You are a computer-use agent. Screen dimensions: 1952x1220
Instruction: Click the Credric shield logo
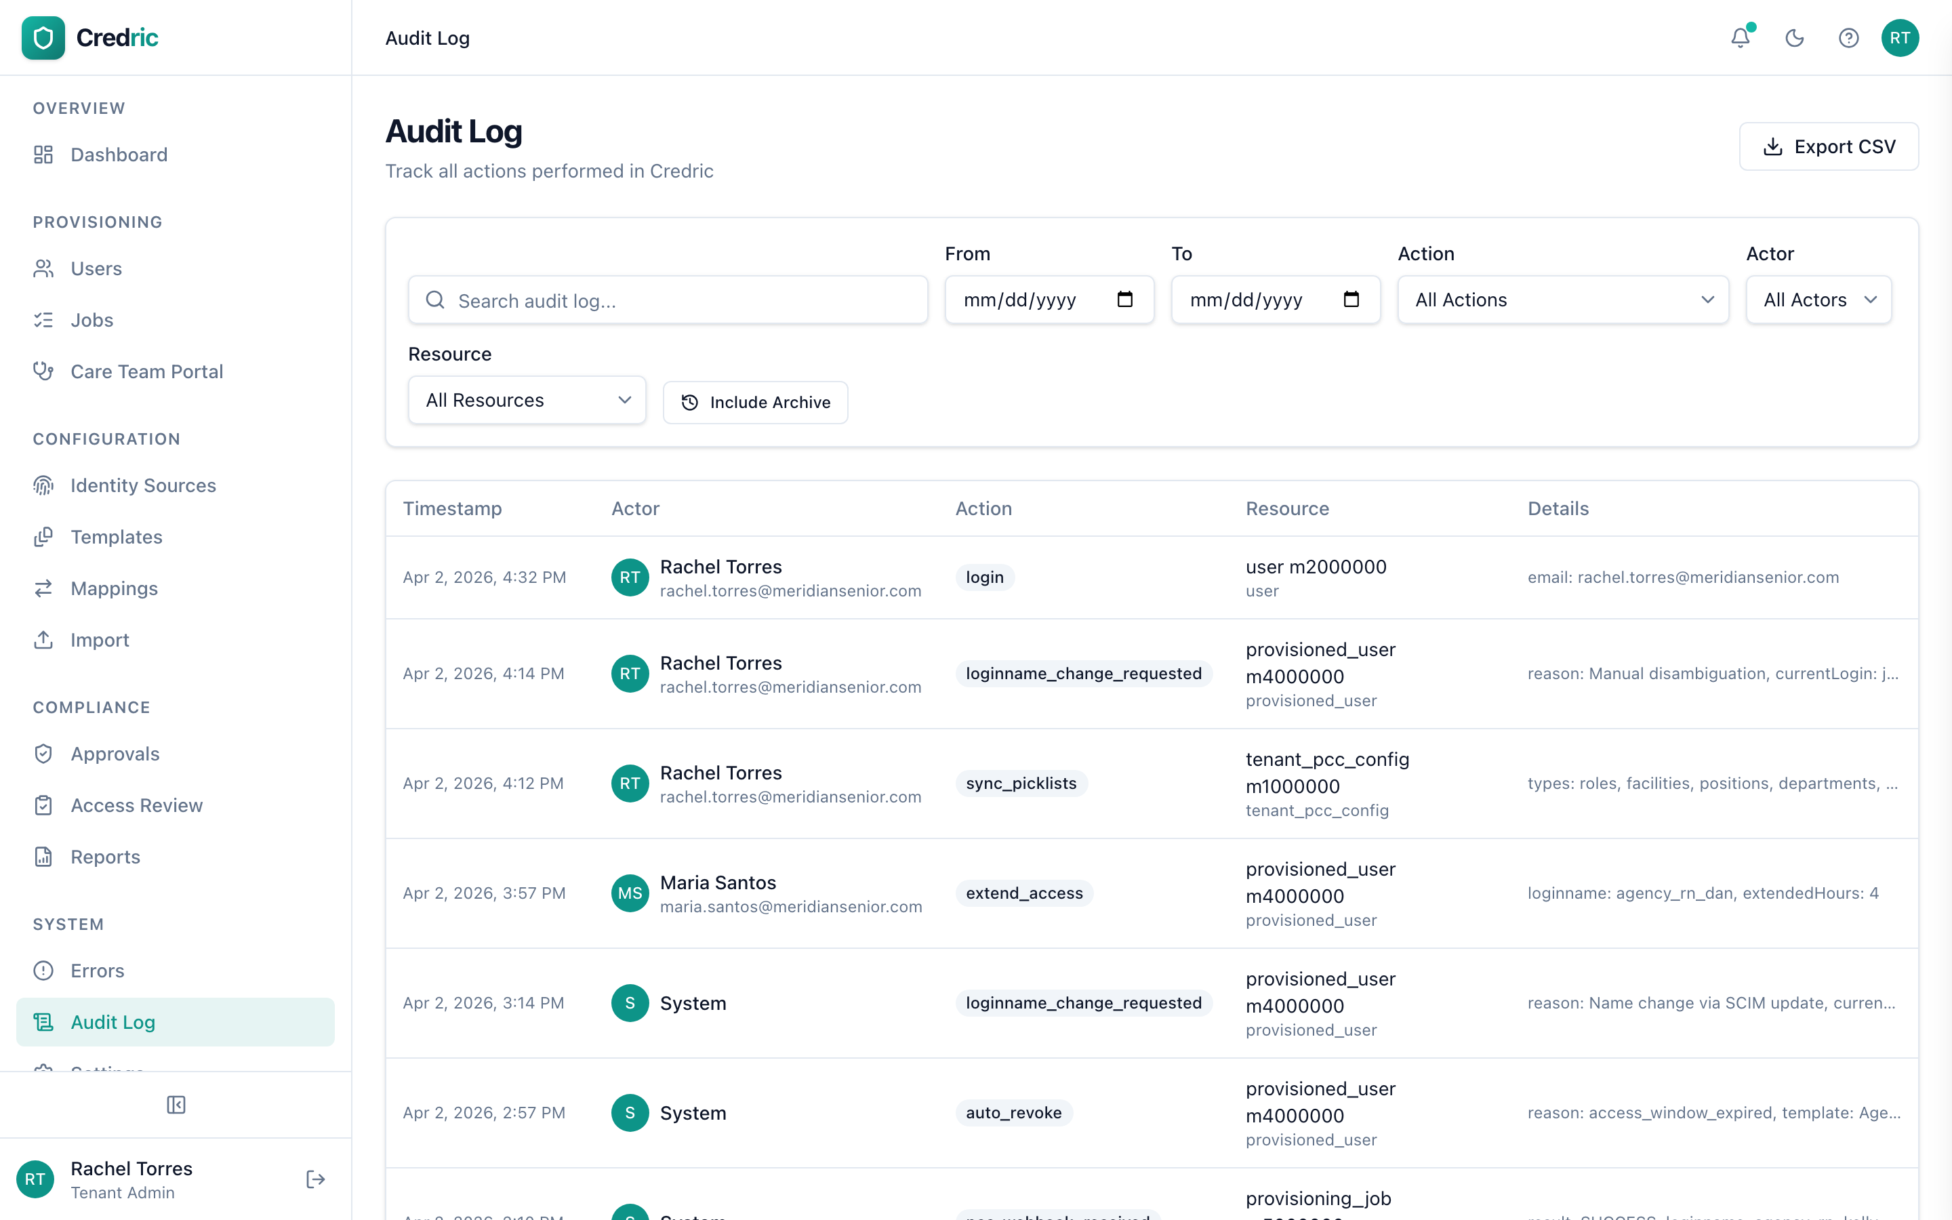[43, 37]
